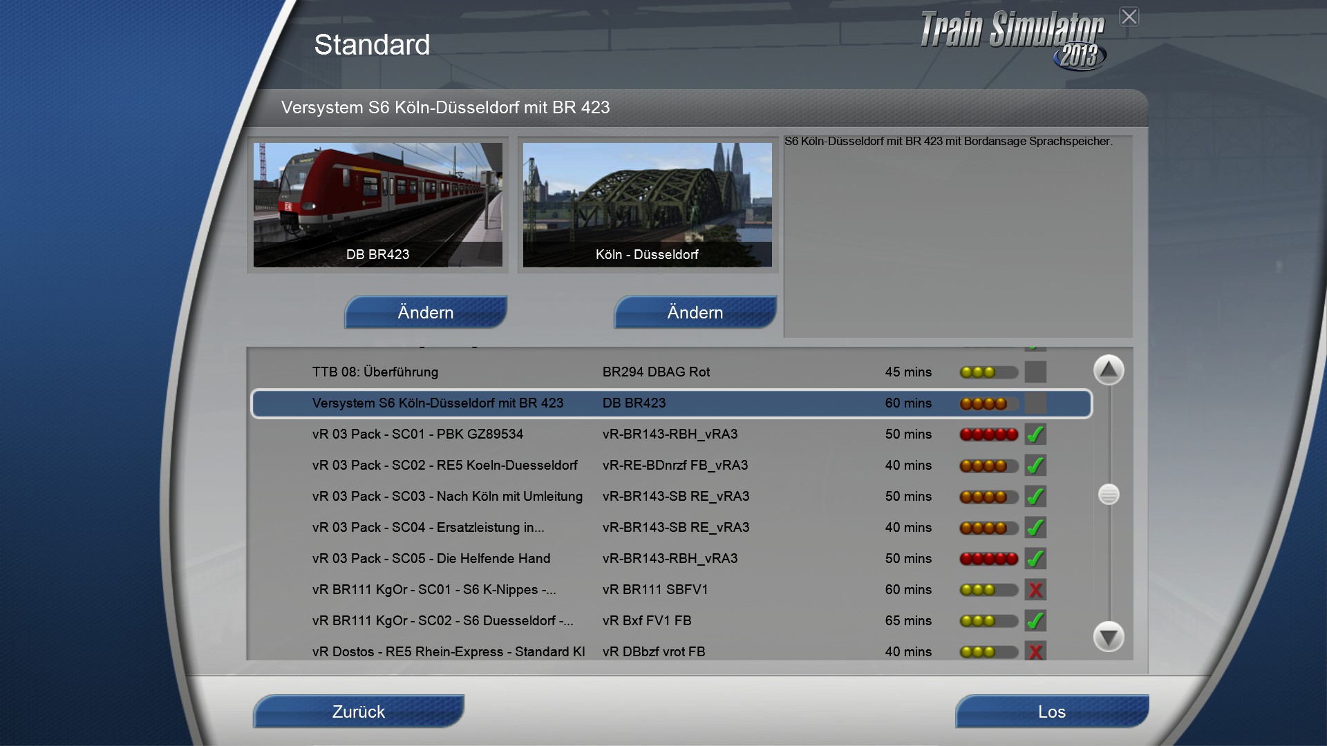Click difficulty rating of SC04 - Ersatzleistung row
The image size is (1327, 746).
click(989, 528)
